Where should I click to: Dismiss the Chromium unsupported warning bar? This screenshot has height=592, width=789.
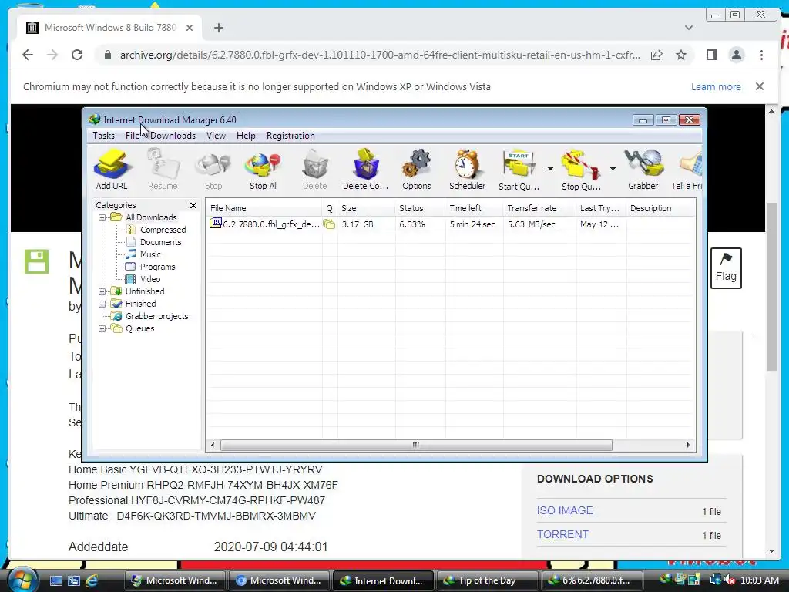(760, 86)
